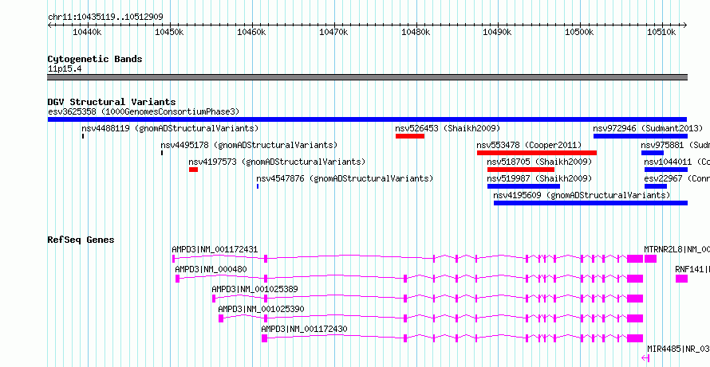The image size is (710, 367).
Task: Open the nsv4195609 gnomAD label
Action: 582,195
